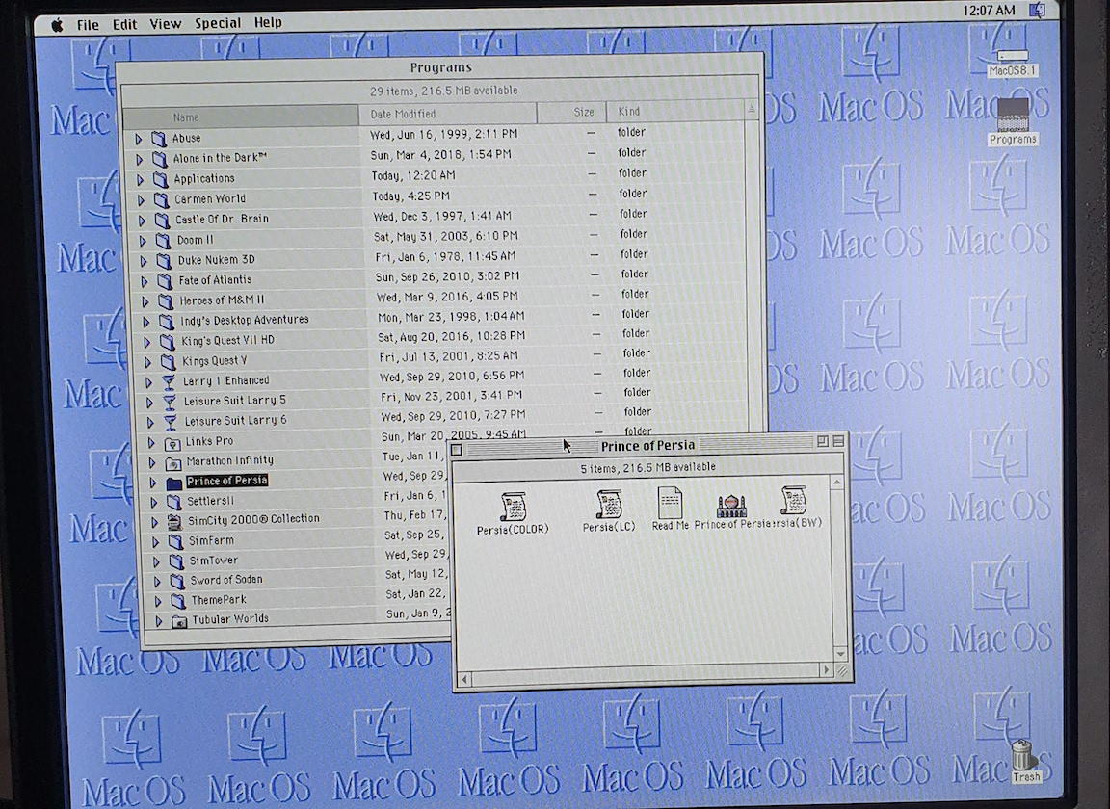The image size is (1110, 809).
Task: Launch the Prince of Persia application icon
Action: [731, 506]
